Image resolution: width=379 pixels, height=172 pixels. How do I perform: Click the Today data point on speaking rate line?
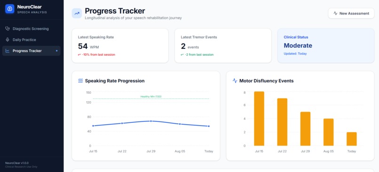[x=209, y=126]
